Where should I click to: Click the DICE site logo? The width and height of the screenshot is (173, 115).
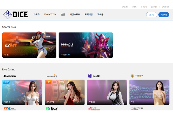point(15,14)
